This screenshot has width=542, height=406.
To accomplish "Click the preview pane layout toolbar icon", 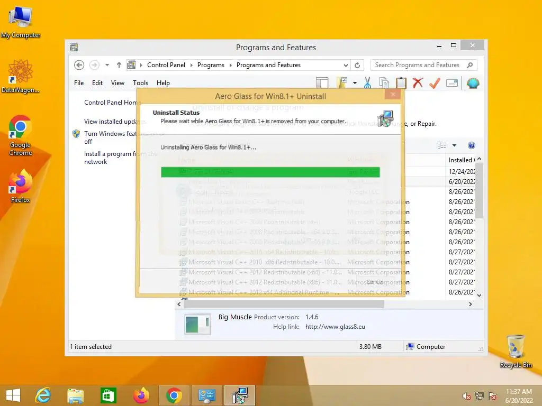I will pos(322,83).
